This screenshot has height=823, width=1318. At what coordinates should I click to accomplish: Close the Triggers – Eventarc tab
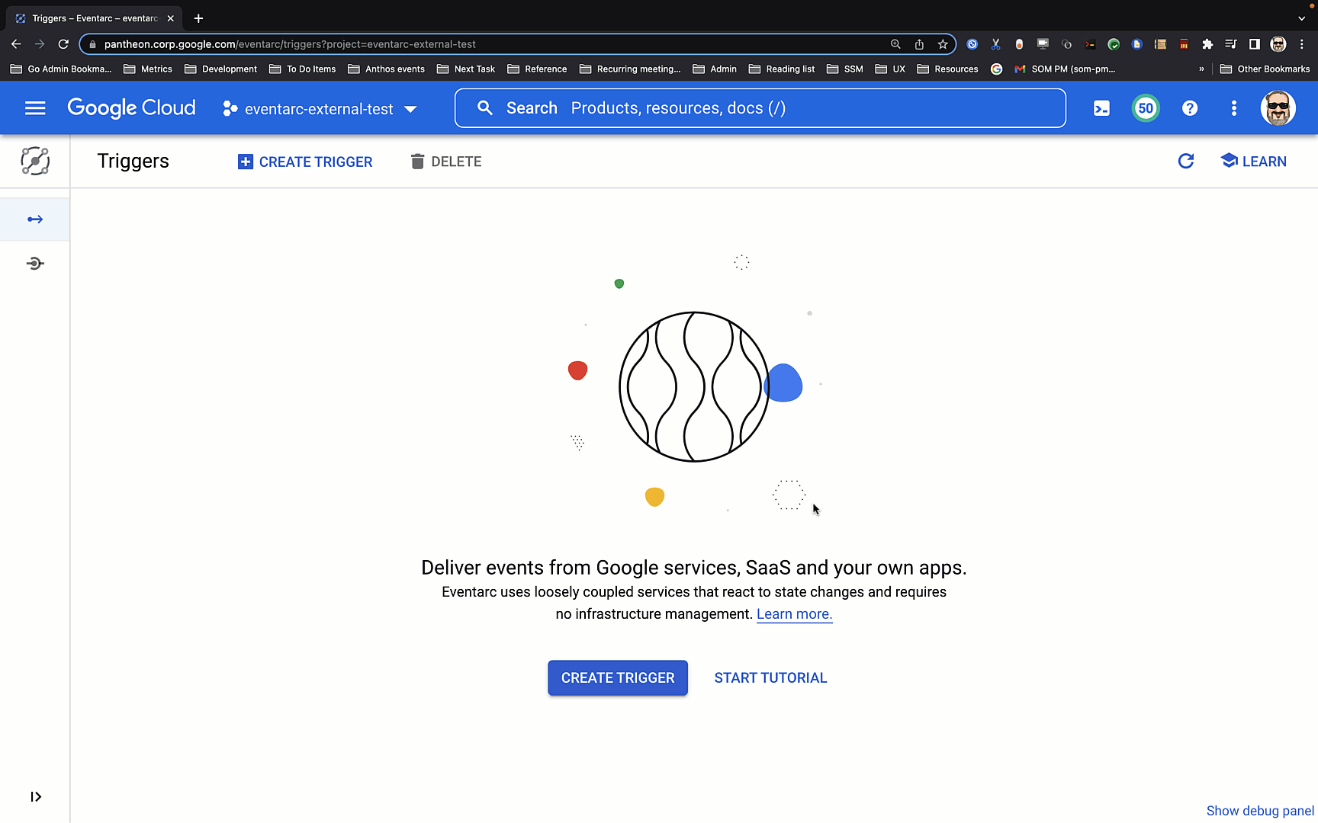[x=170, y=18]
